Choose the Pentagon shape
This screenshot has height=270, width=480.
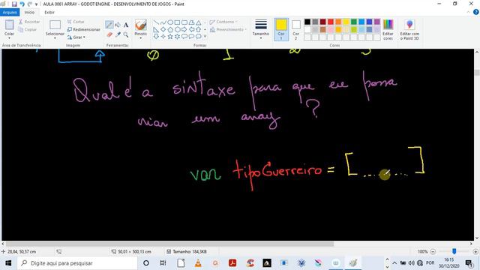tap(170, 29)
